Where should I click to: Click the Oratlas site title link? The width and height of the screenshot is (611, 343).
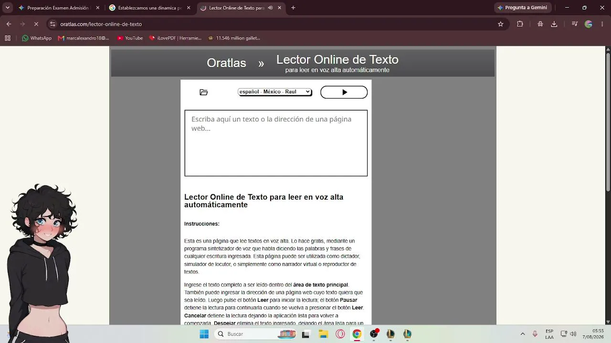point(226,63)
